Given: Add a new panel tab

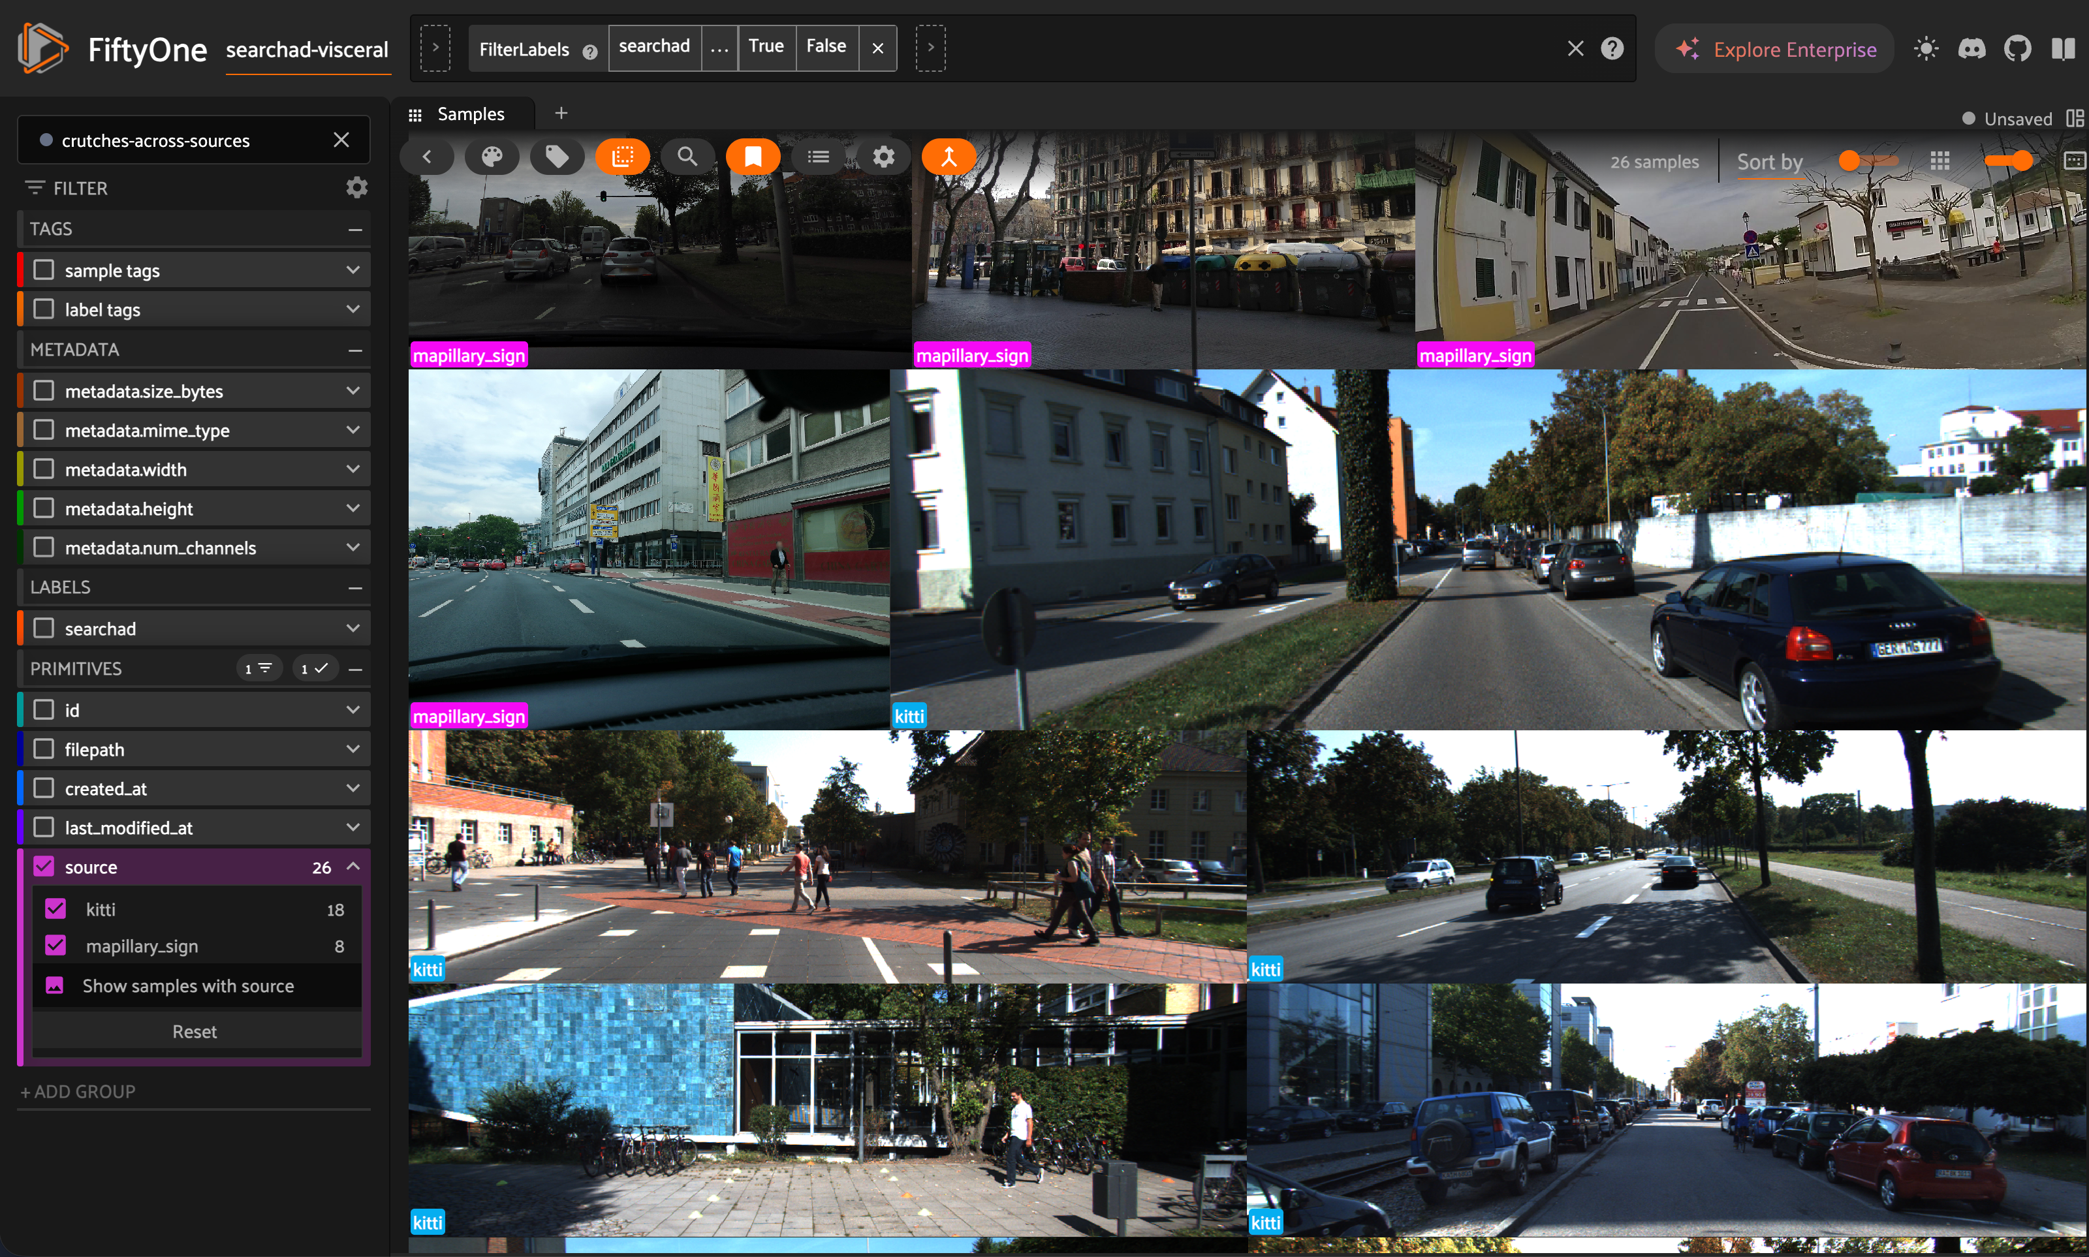Looking at the screenshot, I should coord(561,113).
